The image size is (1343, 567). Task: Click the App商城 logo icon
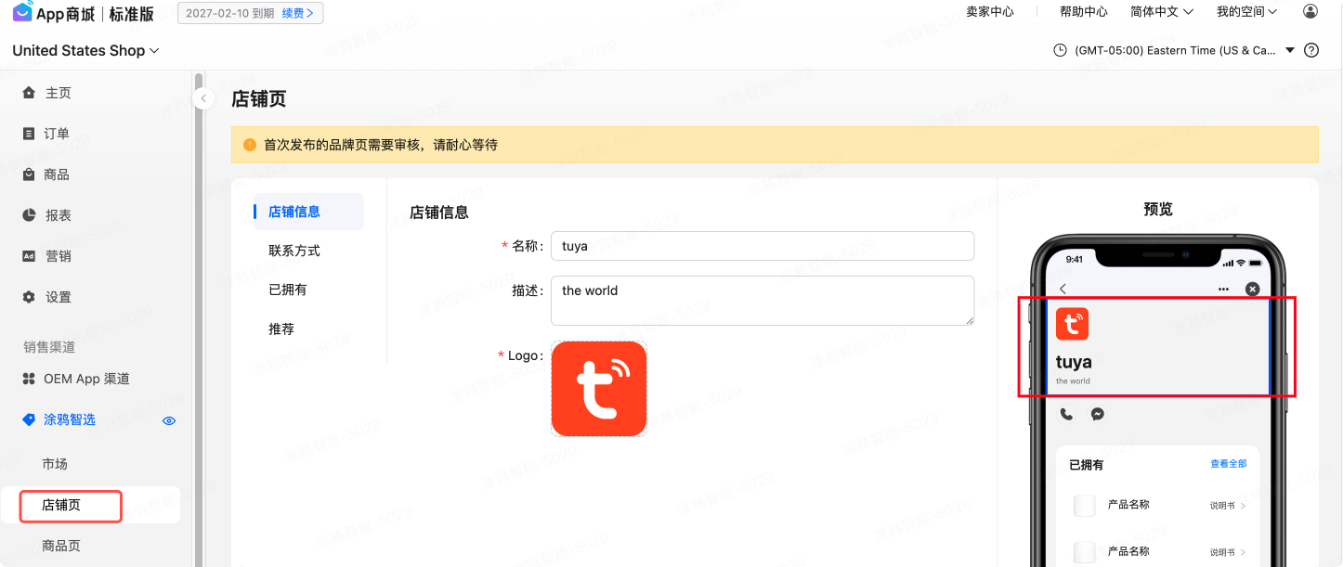point(22,12)
